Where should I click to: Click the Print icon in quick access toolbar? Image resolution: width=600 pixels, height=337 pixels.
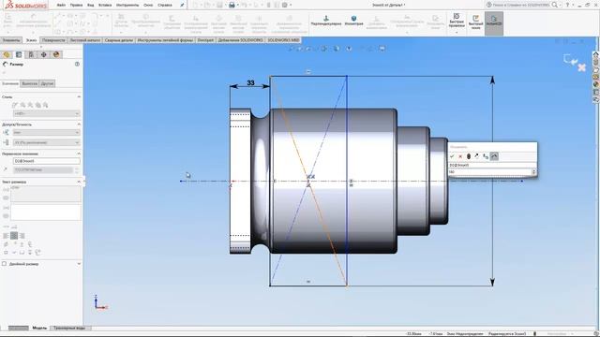coord(232,5)
